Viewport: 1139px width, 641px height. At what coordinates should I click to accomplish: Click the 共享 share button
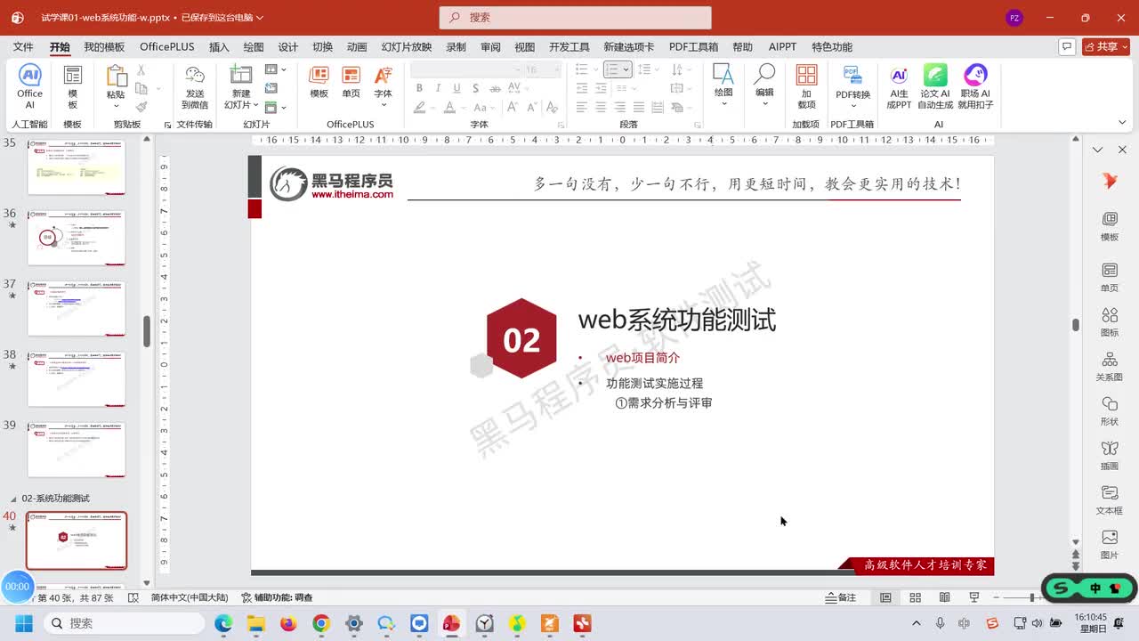(1105, 46)
